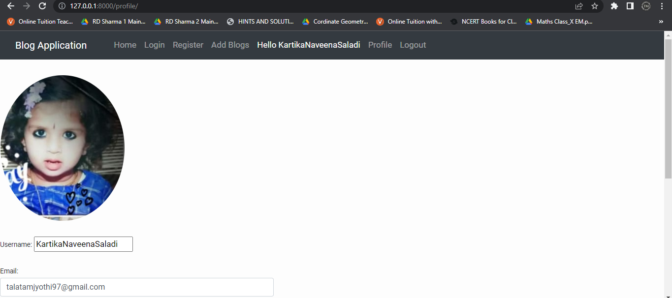
Task: Click the browser profile avatar icon
Action: point(645,6)
